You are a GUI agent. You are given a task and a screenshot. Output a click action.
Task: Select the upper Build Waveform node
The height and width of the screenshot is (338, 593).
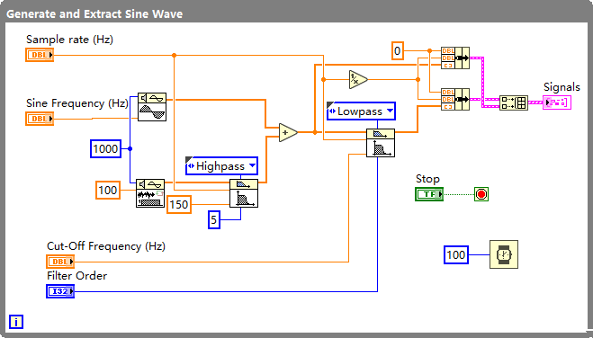(455, 58)
